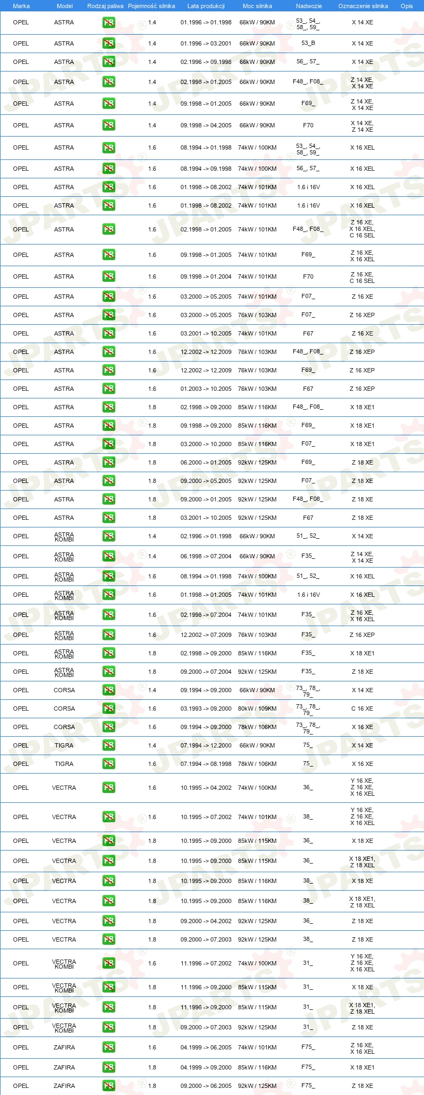424x1095 pixels.
Task: Click the '10.1995 -> 04.2002' production years cell
Action: tap(206, 788)
